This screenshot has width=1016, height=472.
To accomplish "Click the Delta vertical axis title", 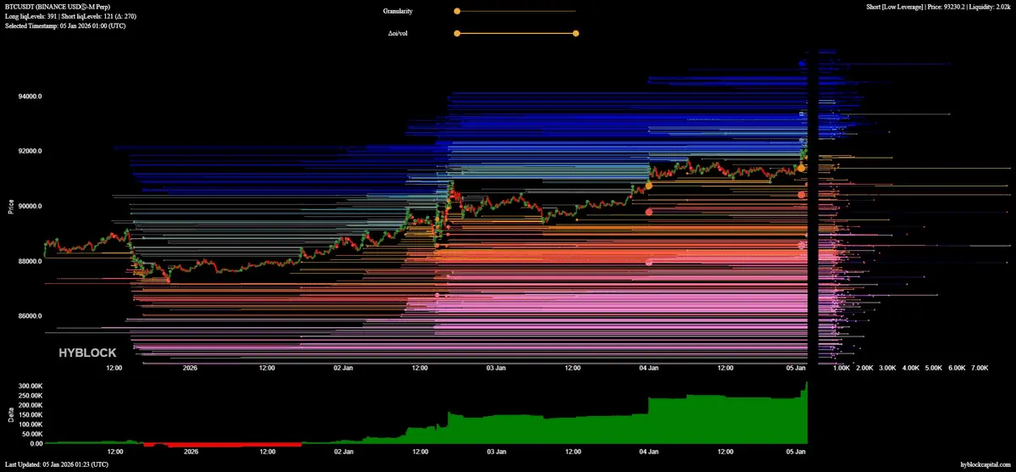I will pyautogui.click(x=10, y=415).
